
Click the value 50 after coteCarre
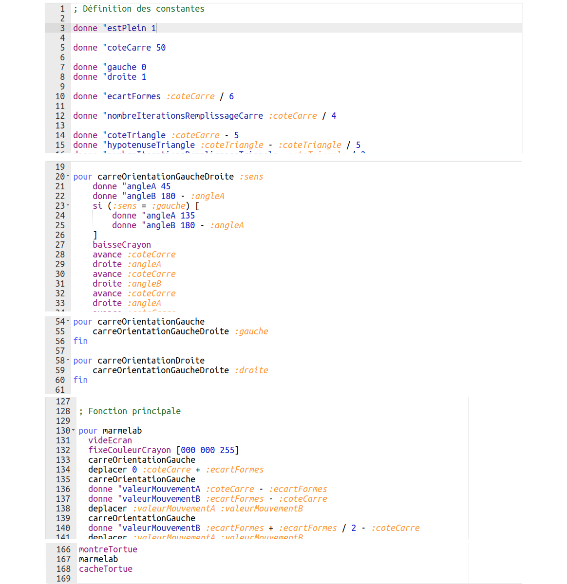pyautogui.click(x=161, y=48)
